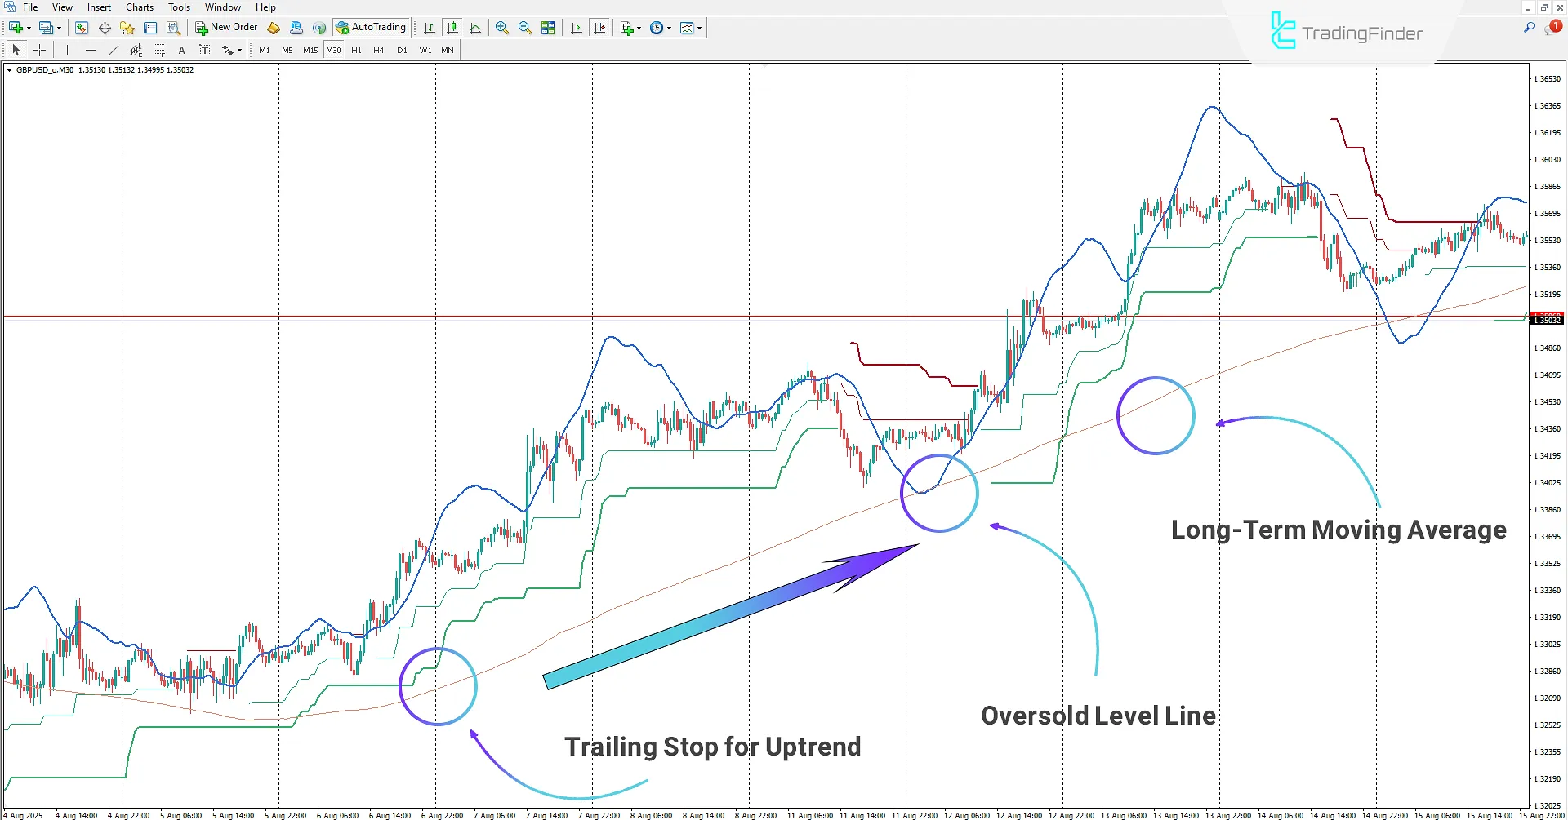This screenshot has width=1568, height=820.
Task: Toggle the AutoTrading button
Action: point(371,28)
